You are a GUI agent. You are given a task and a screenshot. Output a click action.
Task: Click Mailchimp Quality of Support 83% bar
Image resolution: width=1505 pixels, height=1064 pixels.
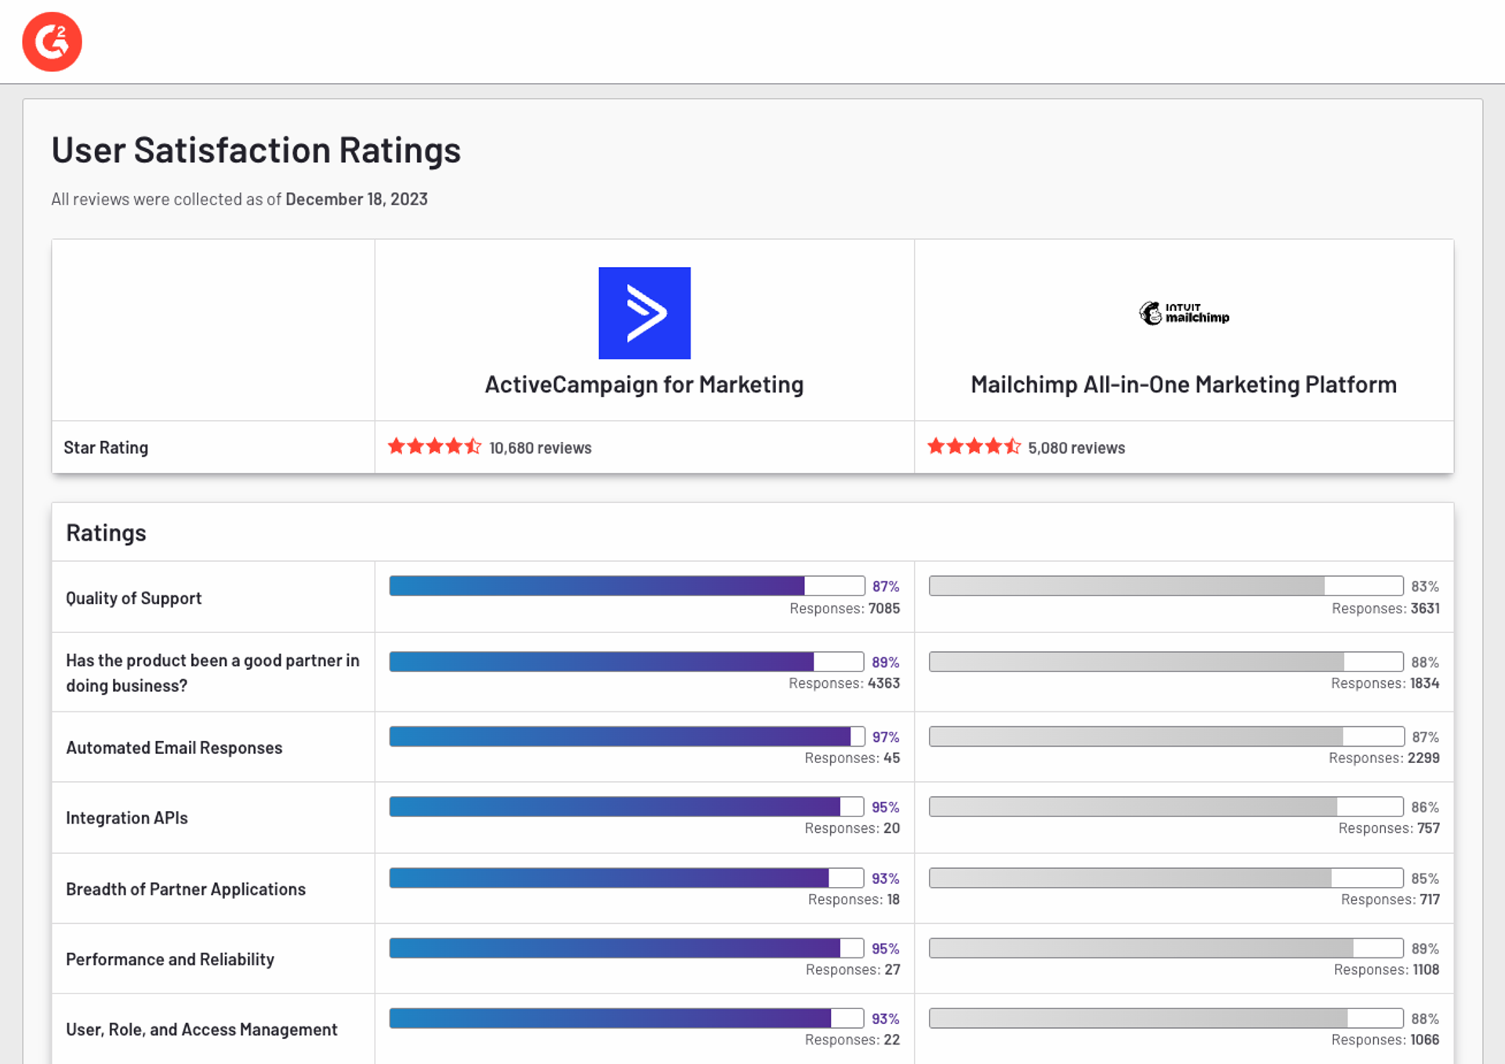coord(1166,585)
